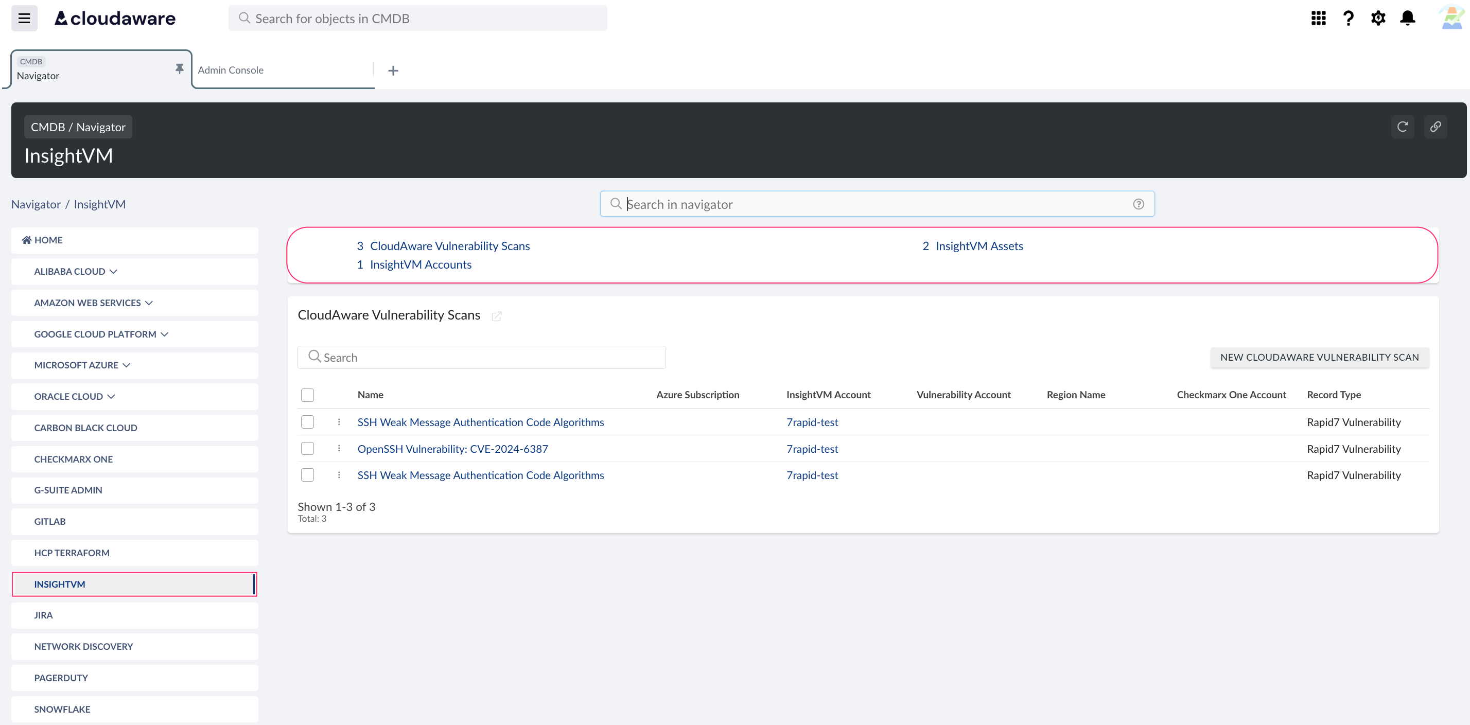Sort by Vulnerability Account column header
Screen dimensions: 1470x725
pos(963,395)
